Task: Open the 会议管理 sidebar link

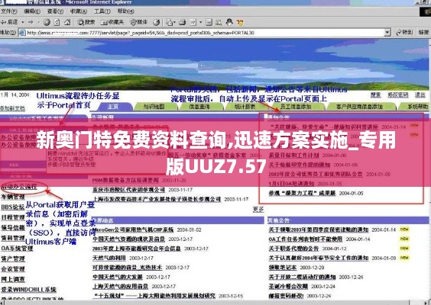Action: point(13,269)
